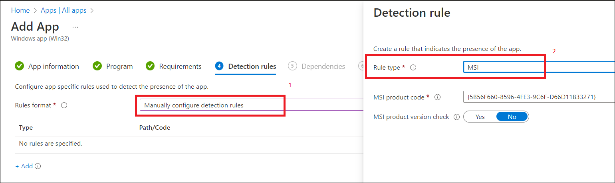This screenshot has width=615, height=183.
Task: Click the + Add link
Action: tap(24, 166)
